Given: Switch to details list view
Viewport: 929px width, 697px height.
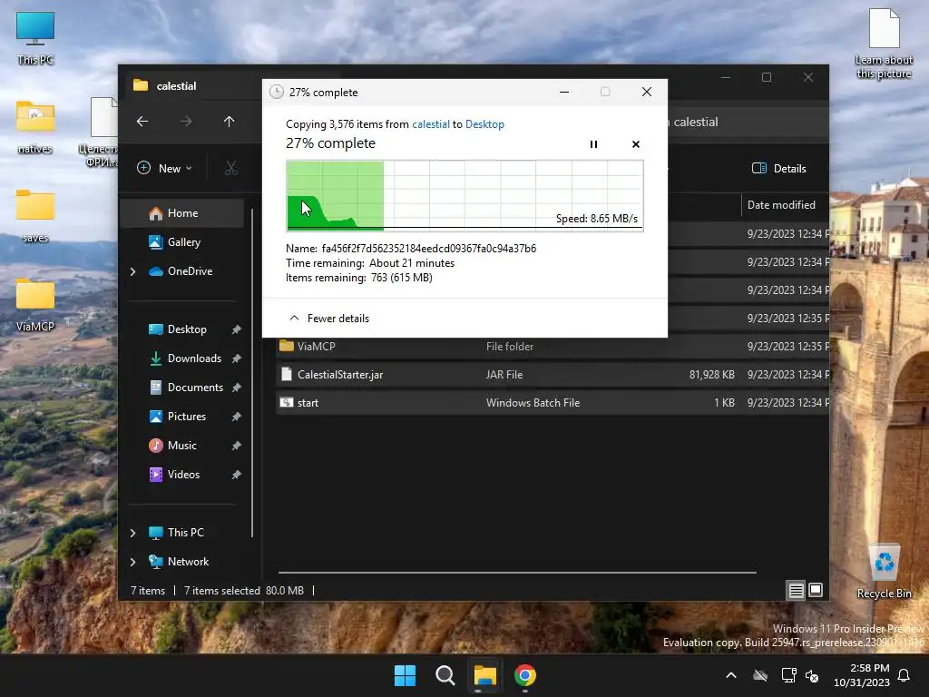Looking at the screenshot, I should (x=796, y=590).
